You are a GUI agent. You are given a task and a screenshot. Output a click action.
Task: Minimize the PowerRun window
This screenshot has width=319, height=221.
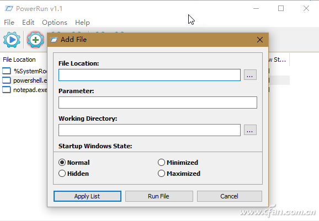pos(256,8)
